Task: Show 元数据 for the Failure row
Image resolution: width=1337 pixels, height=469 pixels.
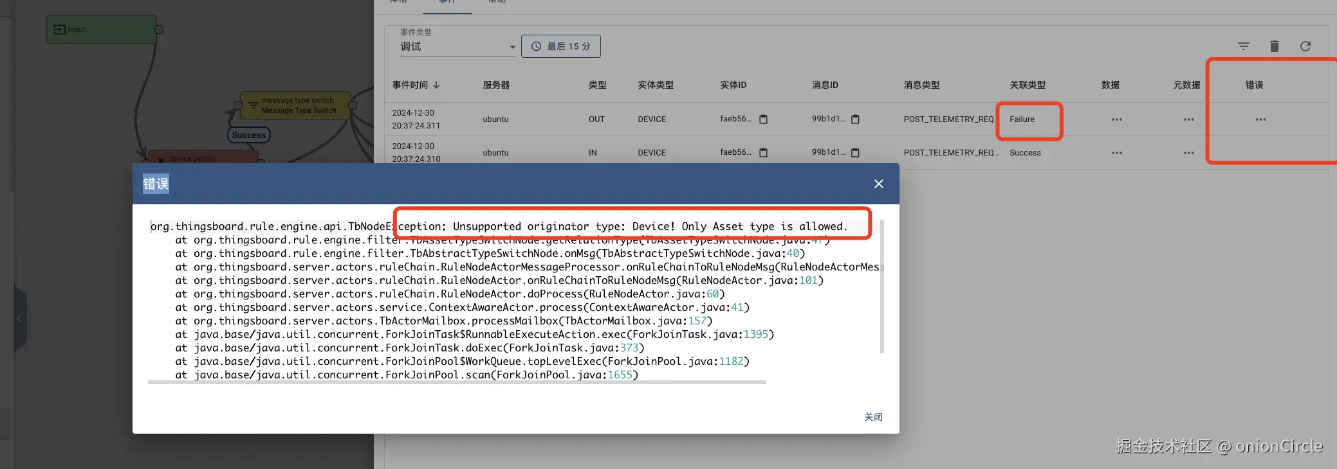Action: (x=1188, y=119)
